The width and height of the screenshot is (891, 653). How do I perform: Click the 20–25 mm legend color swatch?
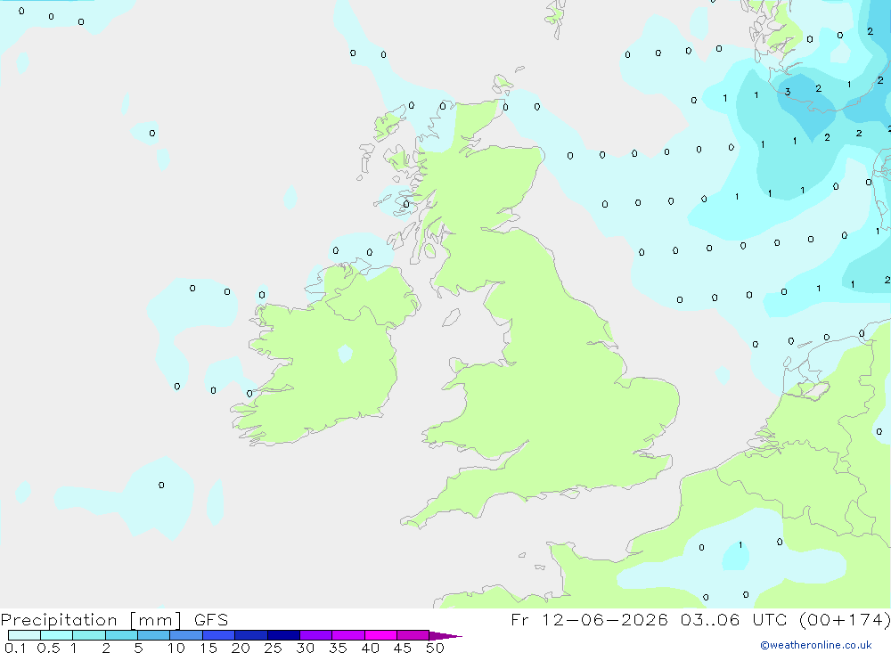pyautogui.click(x=251, y=635)
